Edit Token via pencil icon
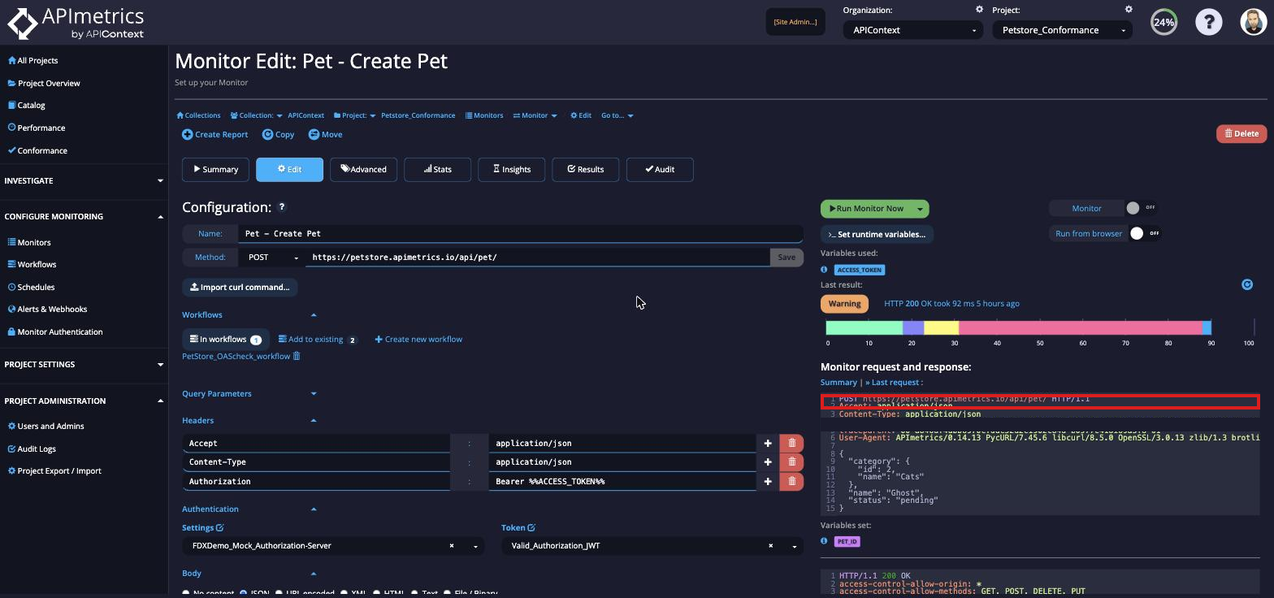This screenshot has height=598, width=1274. click(x=531, y=527)
